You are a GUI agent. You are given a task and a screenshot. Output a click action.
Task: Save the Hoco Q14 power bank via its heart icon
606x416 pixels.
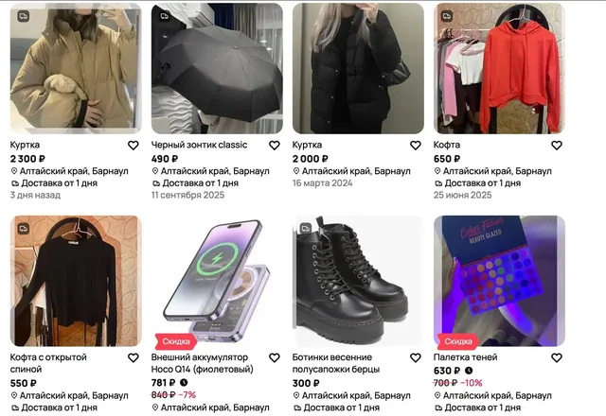[275, 358]
